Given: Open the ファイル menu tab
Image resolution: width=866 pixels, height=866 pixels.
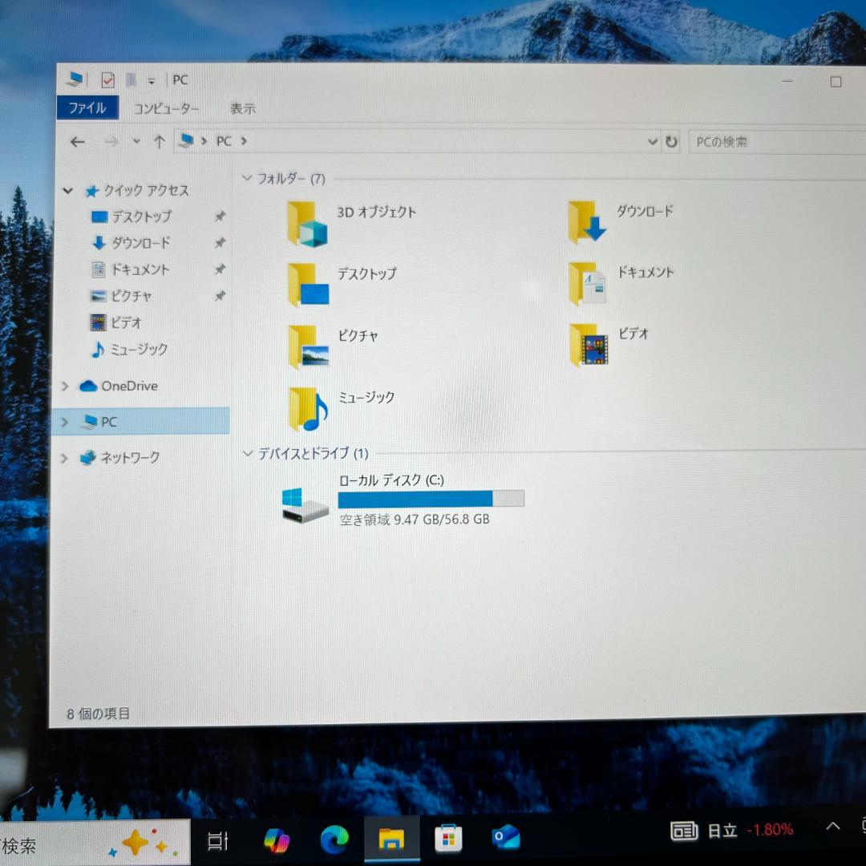Looking at the screenshot, I should click(87, 108).
